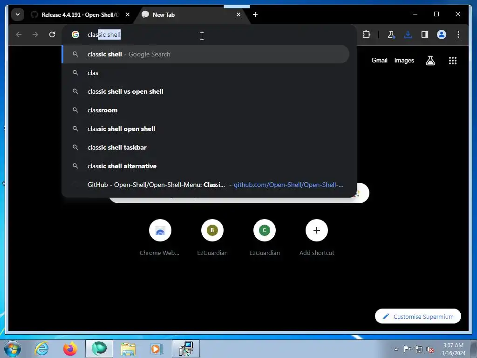Click the Google icon in address bar
Image resolution: width=477 pixels, height=358 pixels.
[75, 34]
